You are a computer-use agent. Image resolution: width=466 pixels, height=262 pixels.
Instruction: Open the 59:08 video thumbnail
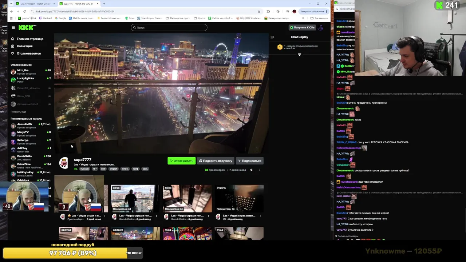tap(187, 198)
